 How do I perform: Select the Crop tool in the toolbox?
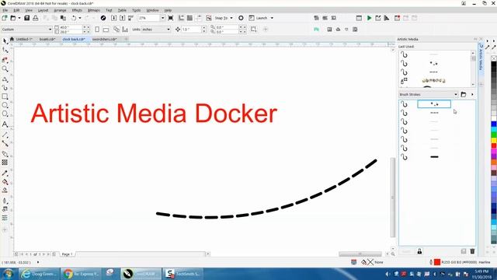5,60
